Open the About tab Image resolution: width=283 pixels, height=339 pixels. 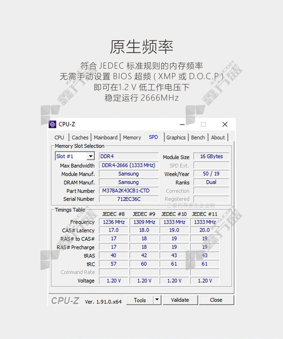point(218,137)
